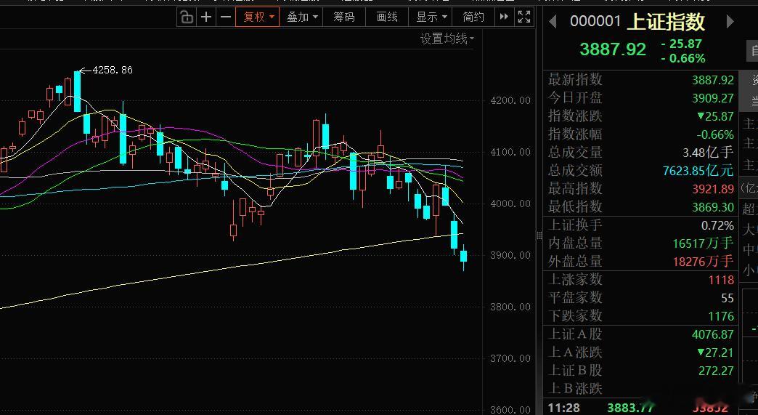Click 最高指数 value 3921.89
The width and height of the screenshot is (758, 415).
(x=712, y=189)
